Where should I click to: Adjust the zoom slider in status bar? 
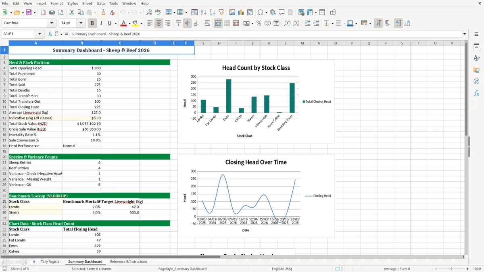(452, 269)
